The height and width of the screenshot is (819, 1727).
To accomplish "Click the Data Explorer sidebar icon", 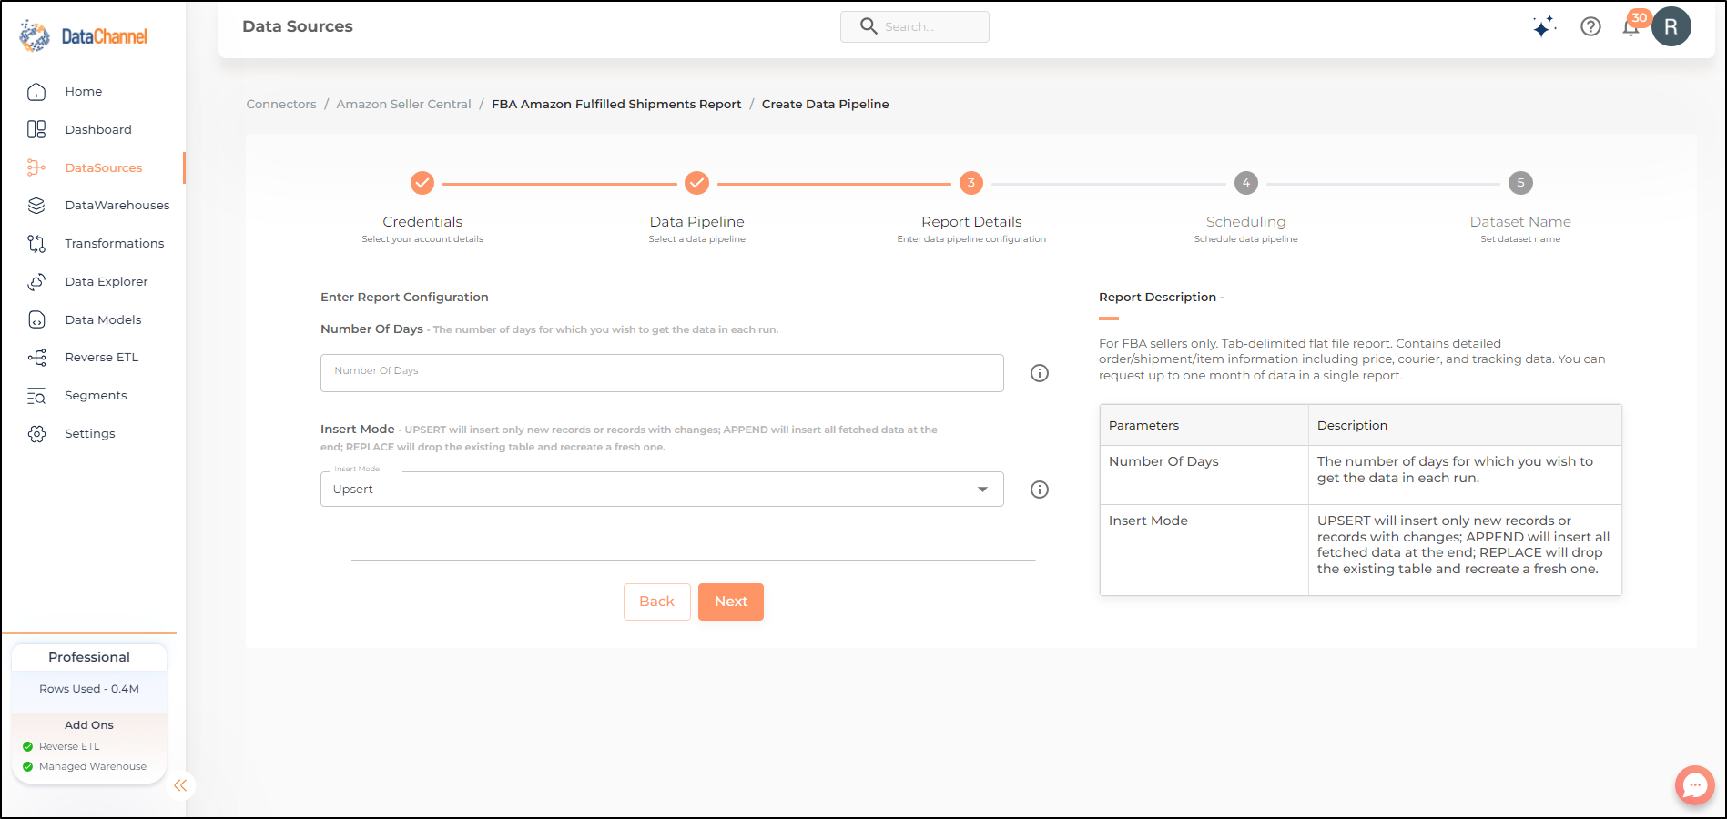I will pos(36,282).
